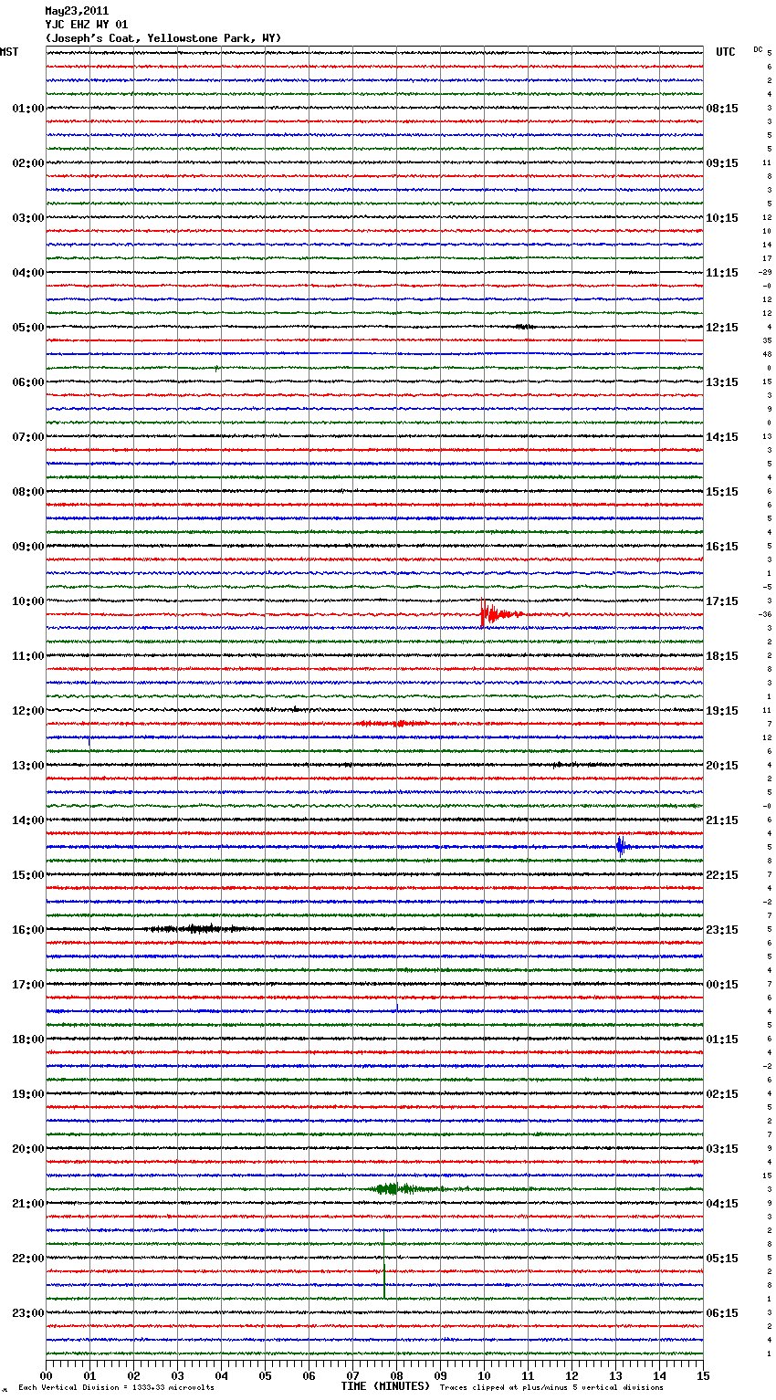The width and height of the screenshot is (776, 1400).
Task: Click the 21:15 UTC time label
Action: click(x=722, y=820)
